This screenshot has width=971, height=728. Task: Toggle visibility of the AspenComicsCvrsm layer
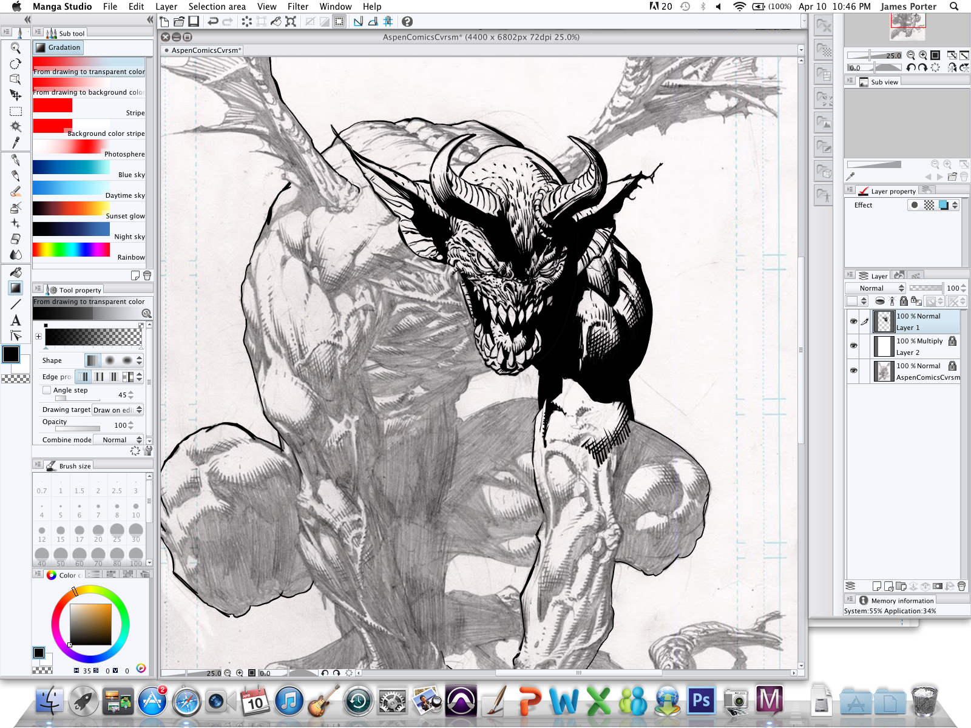854,371
